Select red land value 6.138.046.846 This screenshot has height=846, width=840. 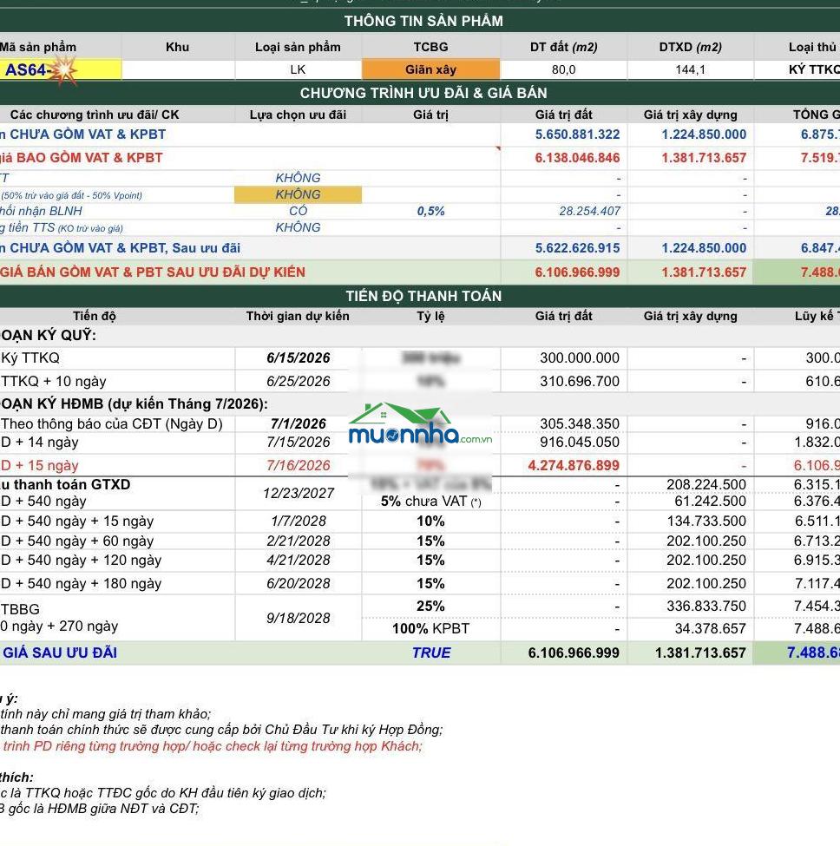[577, 158]
